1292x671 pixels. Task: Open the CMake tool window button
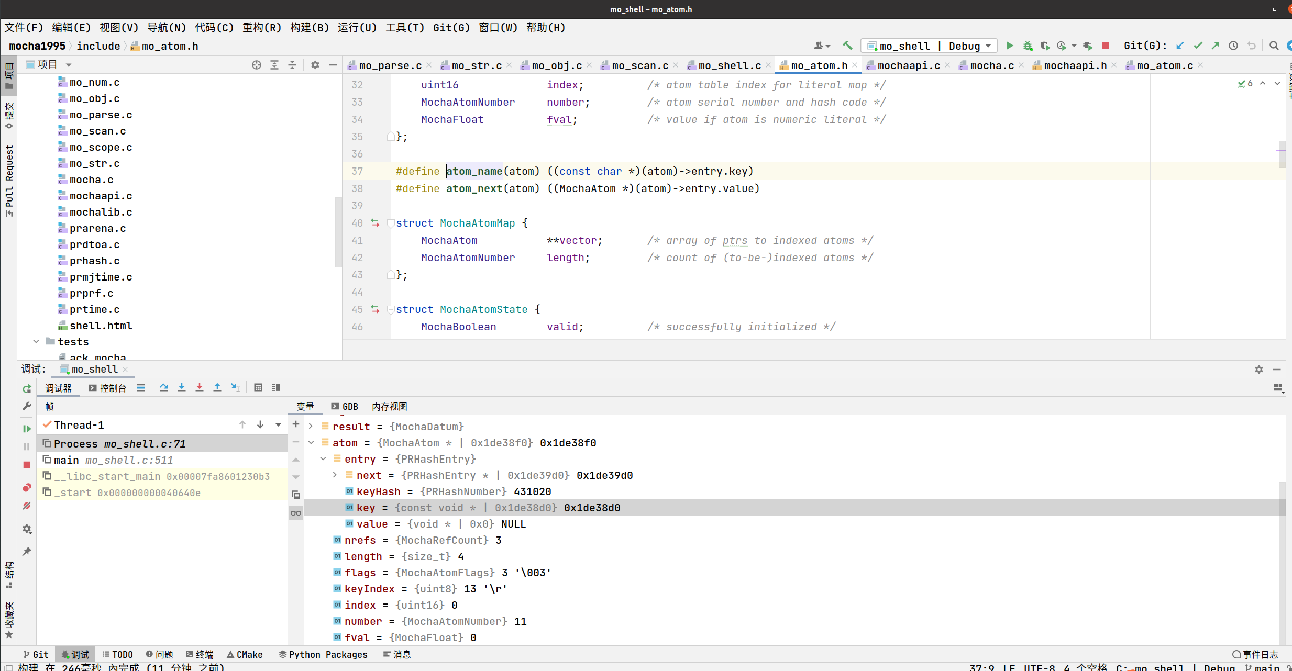(x=245, y=655)
